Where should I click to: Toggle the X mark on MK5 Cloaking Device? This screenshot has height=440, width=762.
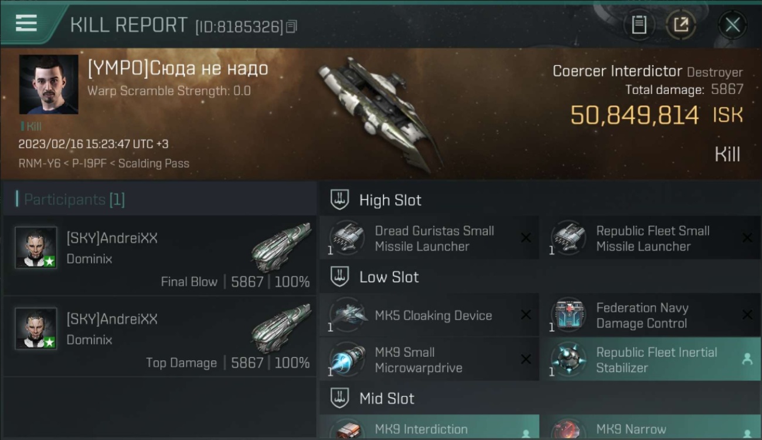(x=526, y=315)
